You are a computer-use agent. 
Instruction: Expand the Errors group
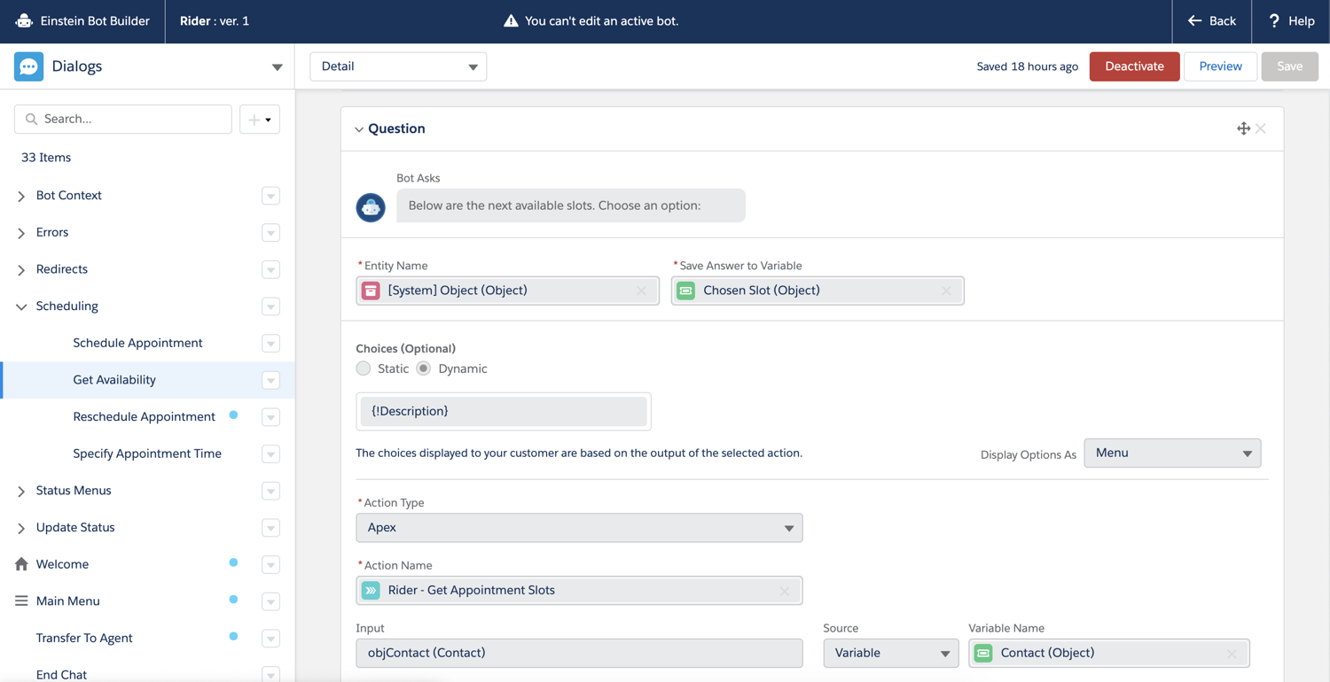(x=21, y=233)
